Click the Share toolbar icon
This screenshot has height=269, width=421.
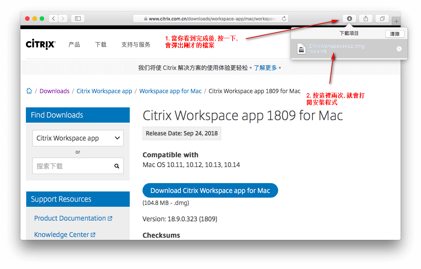click(x=366, y=19)
